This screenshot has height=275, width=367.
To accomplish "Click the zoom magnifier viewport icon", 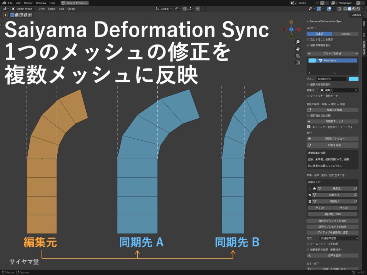I will tap(298, 42).
